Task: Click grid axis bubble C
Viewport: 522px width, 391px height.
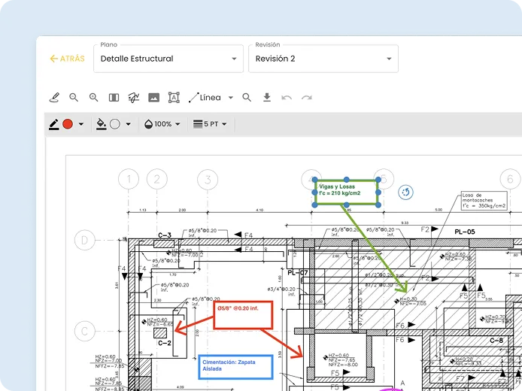Action: click(x=84, y=331)
